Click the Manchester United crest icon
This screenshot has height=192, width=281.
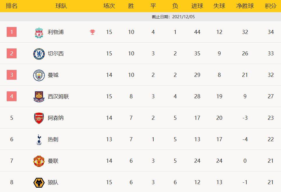[x=39, y=161]
